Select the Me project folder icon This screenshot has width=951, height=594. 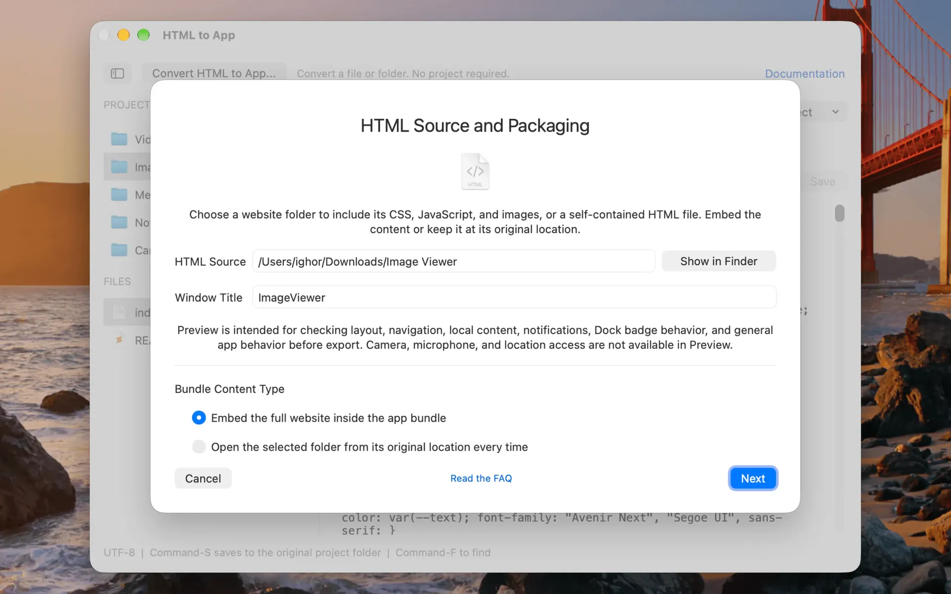(x=119, y=195)
